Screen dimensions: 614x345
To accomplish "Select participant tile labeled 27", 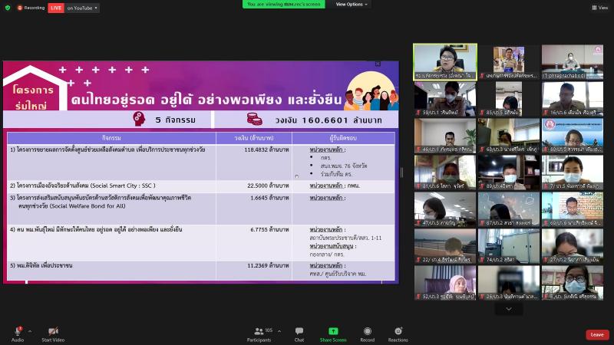I will pyautogui.click(x=572, y=246).
